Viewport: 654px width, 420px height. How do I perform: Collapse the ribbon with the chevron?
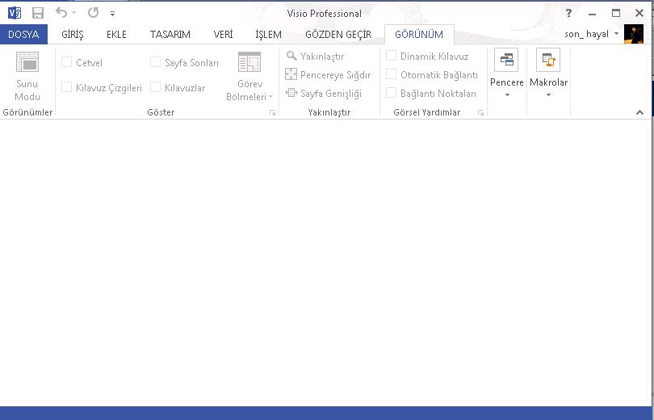point(640,113)
